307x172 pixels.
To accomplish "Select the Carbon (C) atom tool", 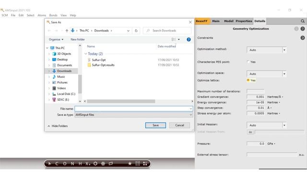I will pyautogui.click(x=57, y=163).
